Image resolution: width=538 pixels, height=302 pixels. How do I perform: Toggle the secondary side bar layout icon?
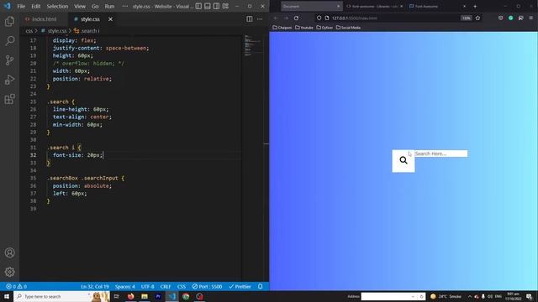[217, 6]
